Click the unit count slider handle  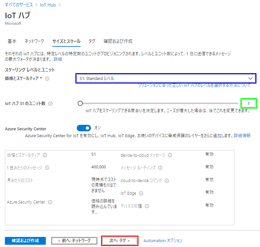click(80, 104)
